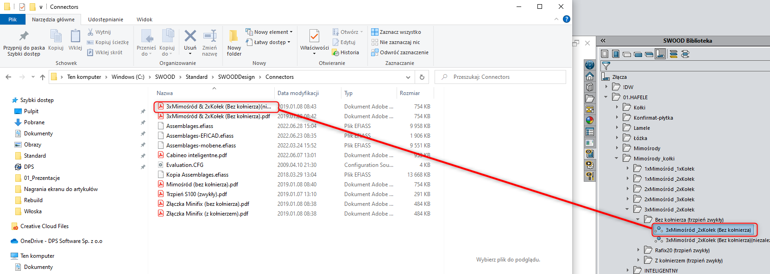Viewport: 770px width, 274px height.
Task: Expand the Kołki folder in the library tree
Action: click(617, 108)
